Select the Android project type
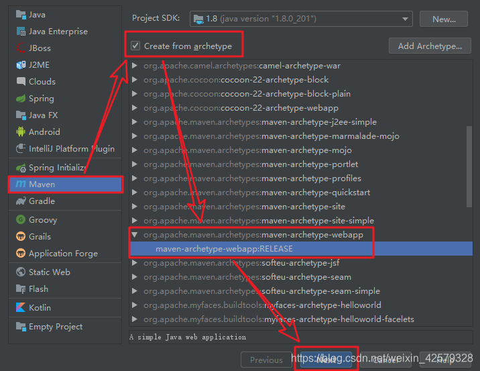The height and width of the screenshot is (371, 480). (x=65, y=131)
